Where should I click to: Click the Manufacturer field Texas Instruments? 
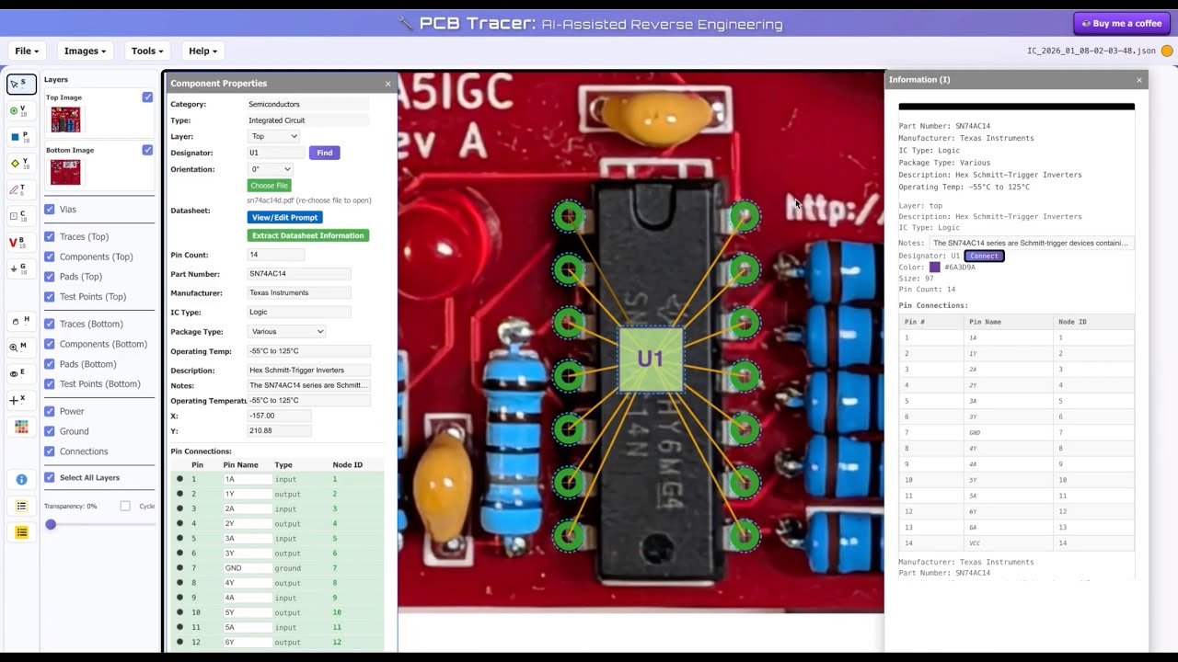[x=299, y=292]
